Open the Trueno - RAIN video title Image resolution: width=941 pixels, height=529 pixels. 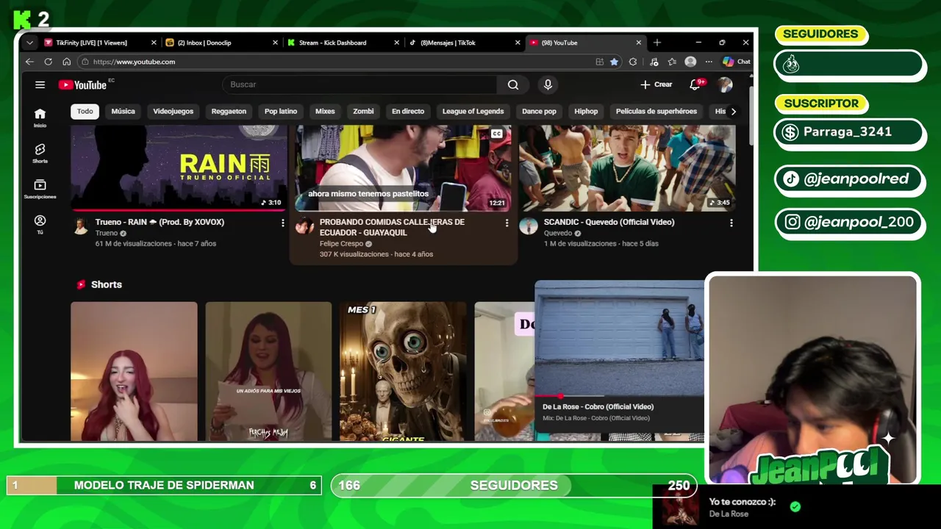coord(160,222)
